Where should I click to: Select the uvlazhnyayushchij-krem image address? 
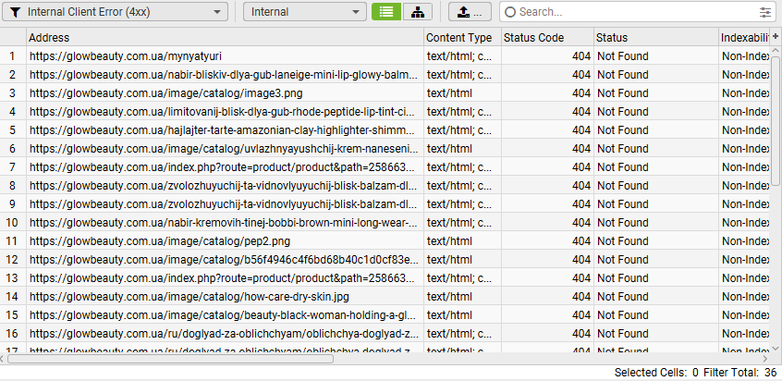[224, 149]
